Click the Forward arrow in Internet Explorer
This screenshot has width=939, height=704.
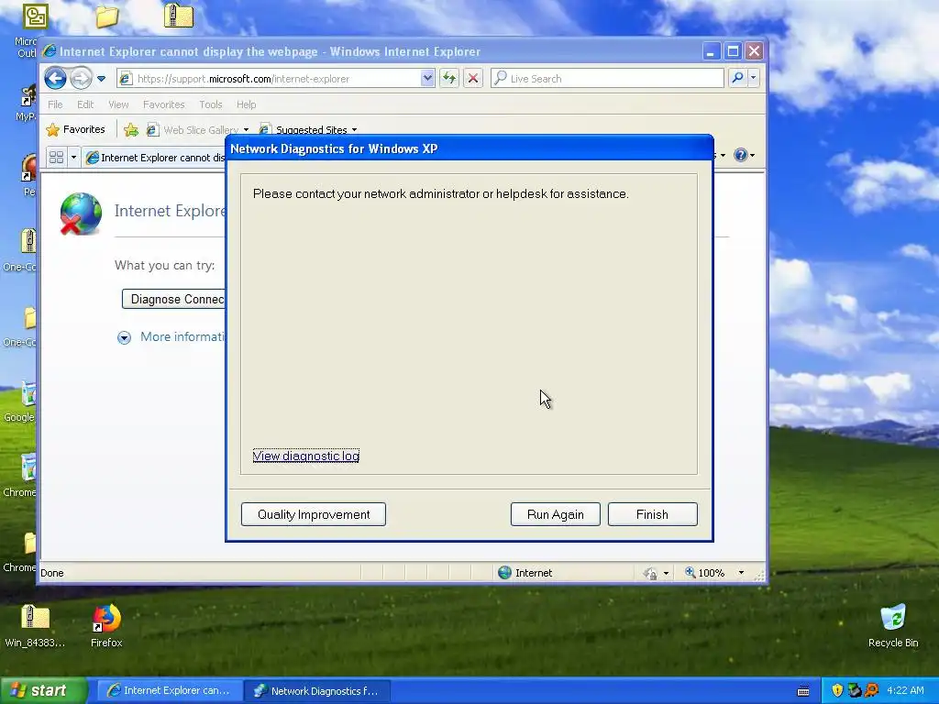pyautogui.click(x=81, y=78)
